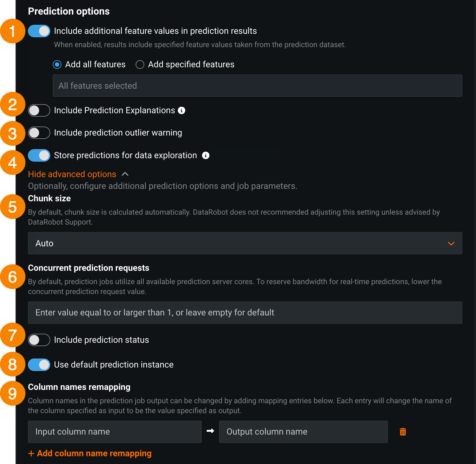Screen dimensions: 476x464
Task: Open the Chunk size Auto dropdown
Action: [x=245, y=243]
